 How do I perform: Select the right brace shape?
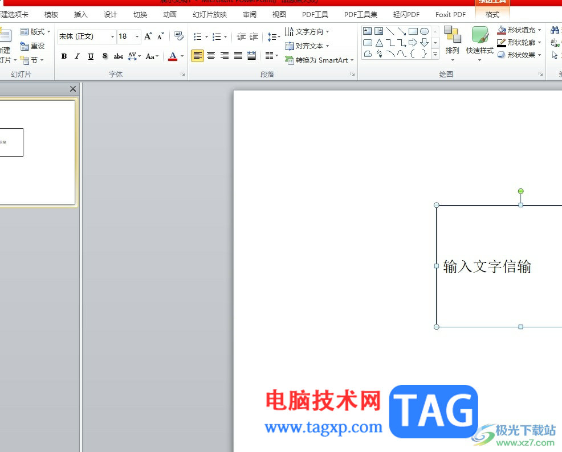click(x=425, y=54)
